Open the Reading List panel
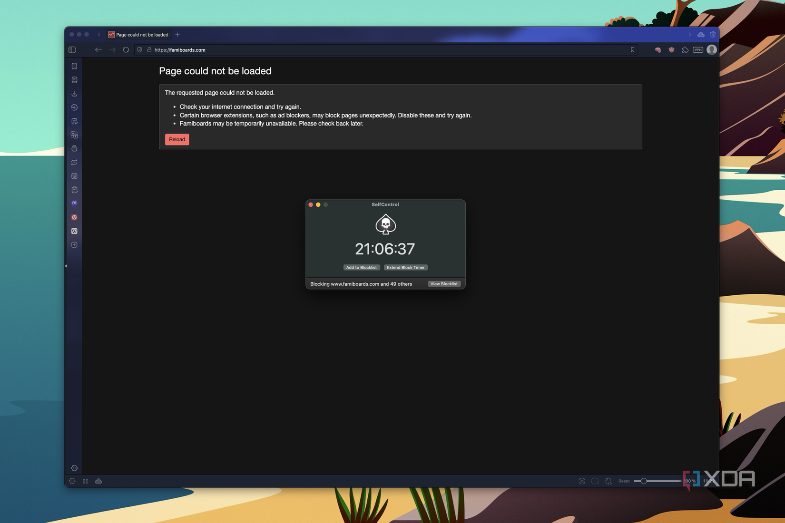Image resolution: width=785 pixels, height=523 pixels. coord(74,79)
